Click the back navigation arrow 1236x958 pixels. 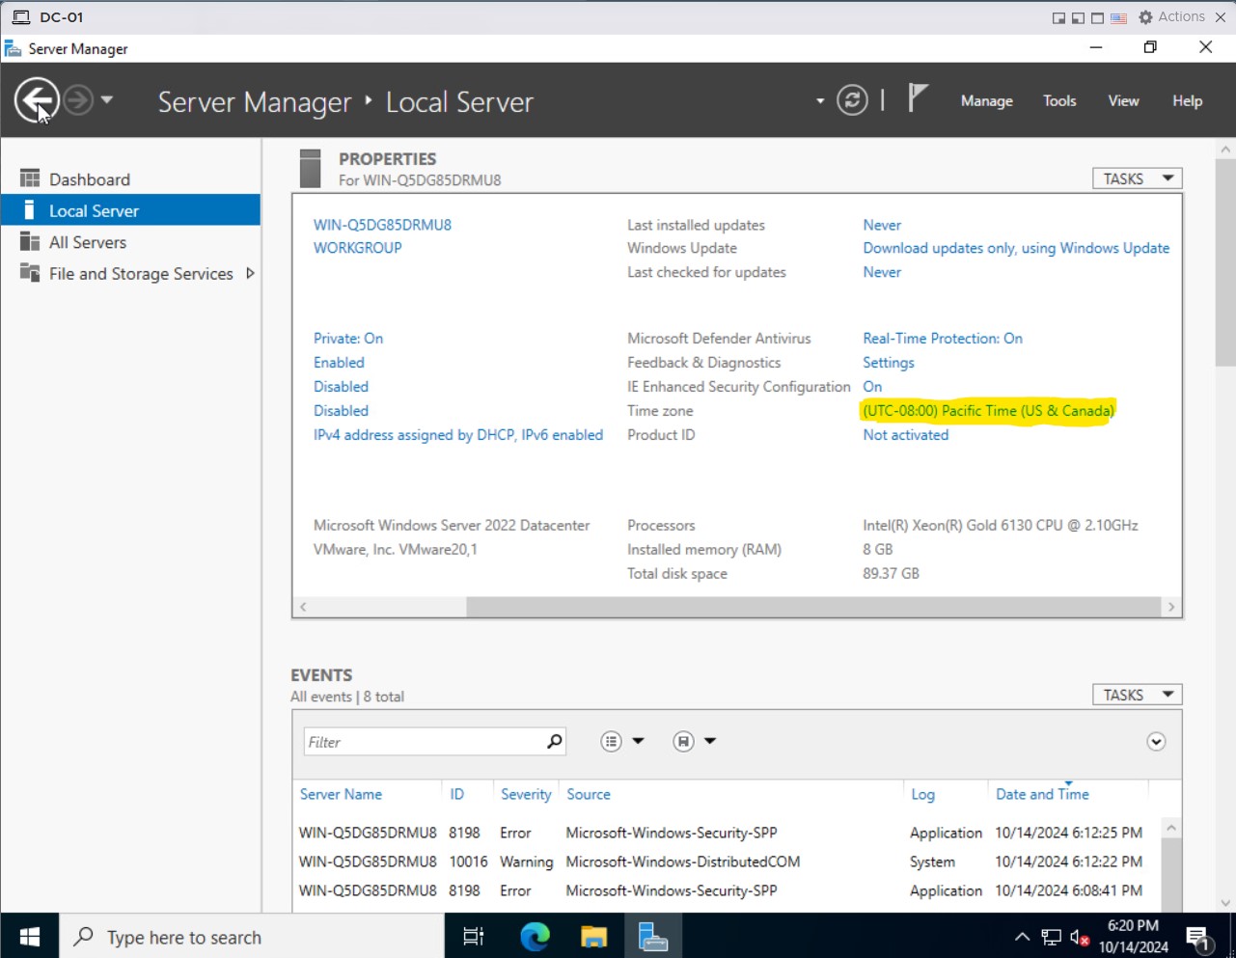pyautogui.click(x=37, y=100)
